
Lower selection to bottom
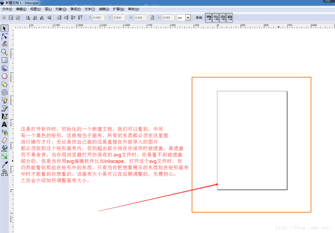click(59, 18)
